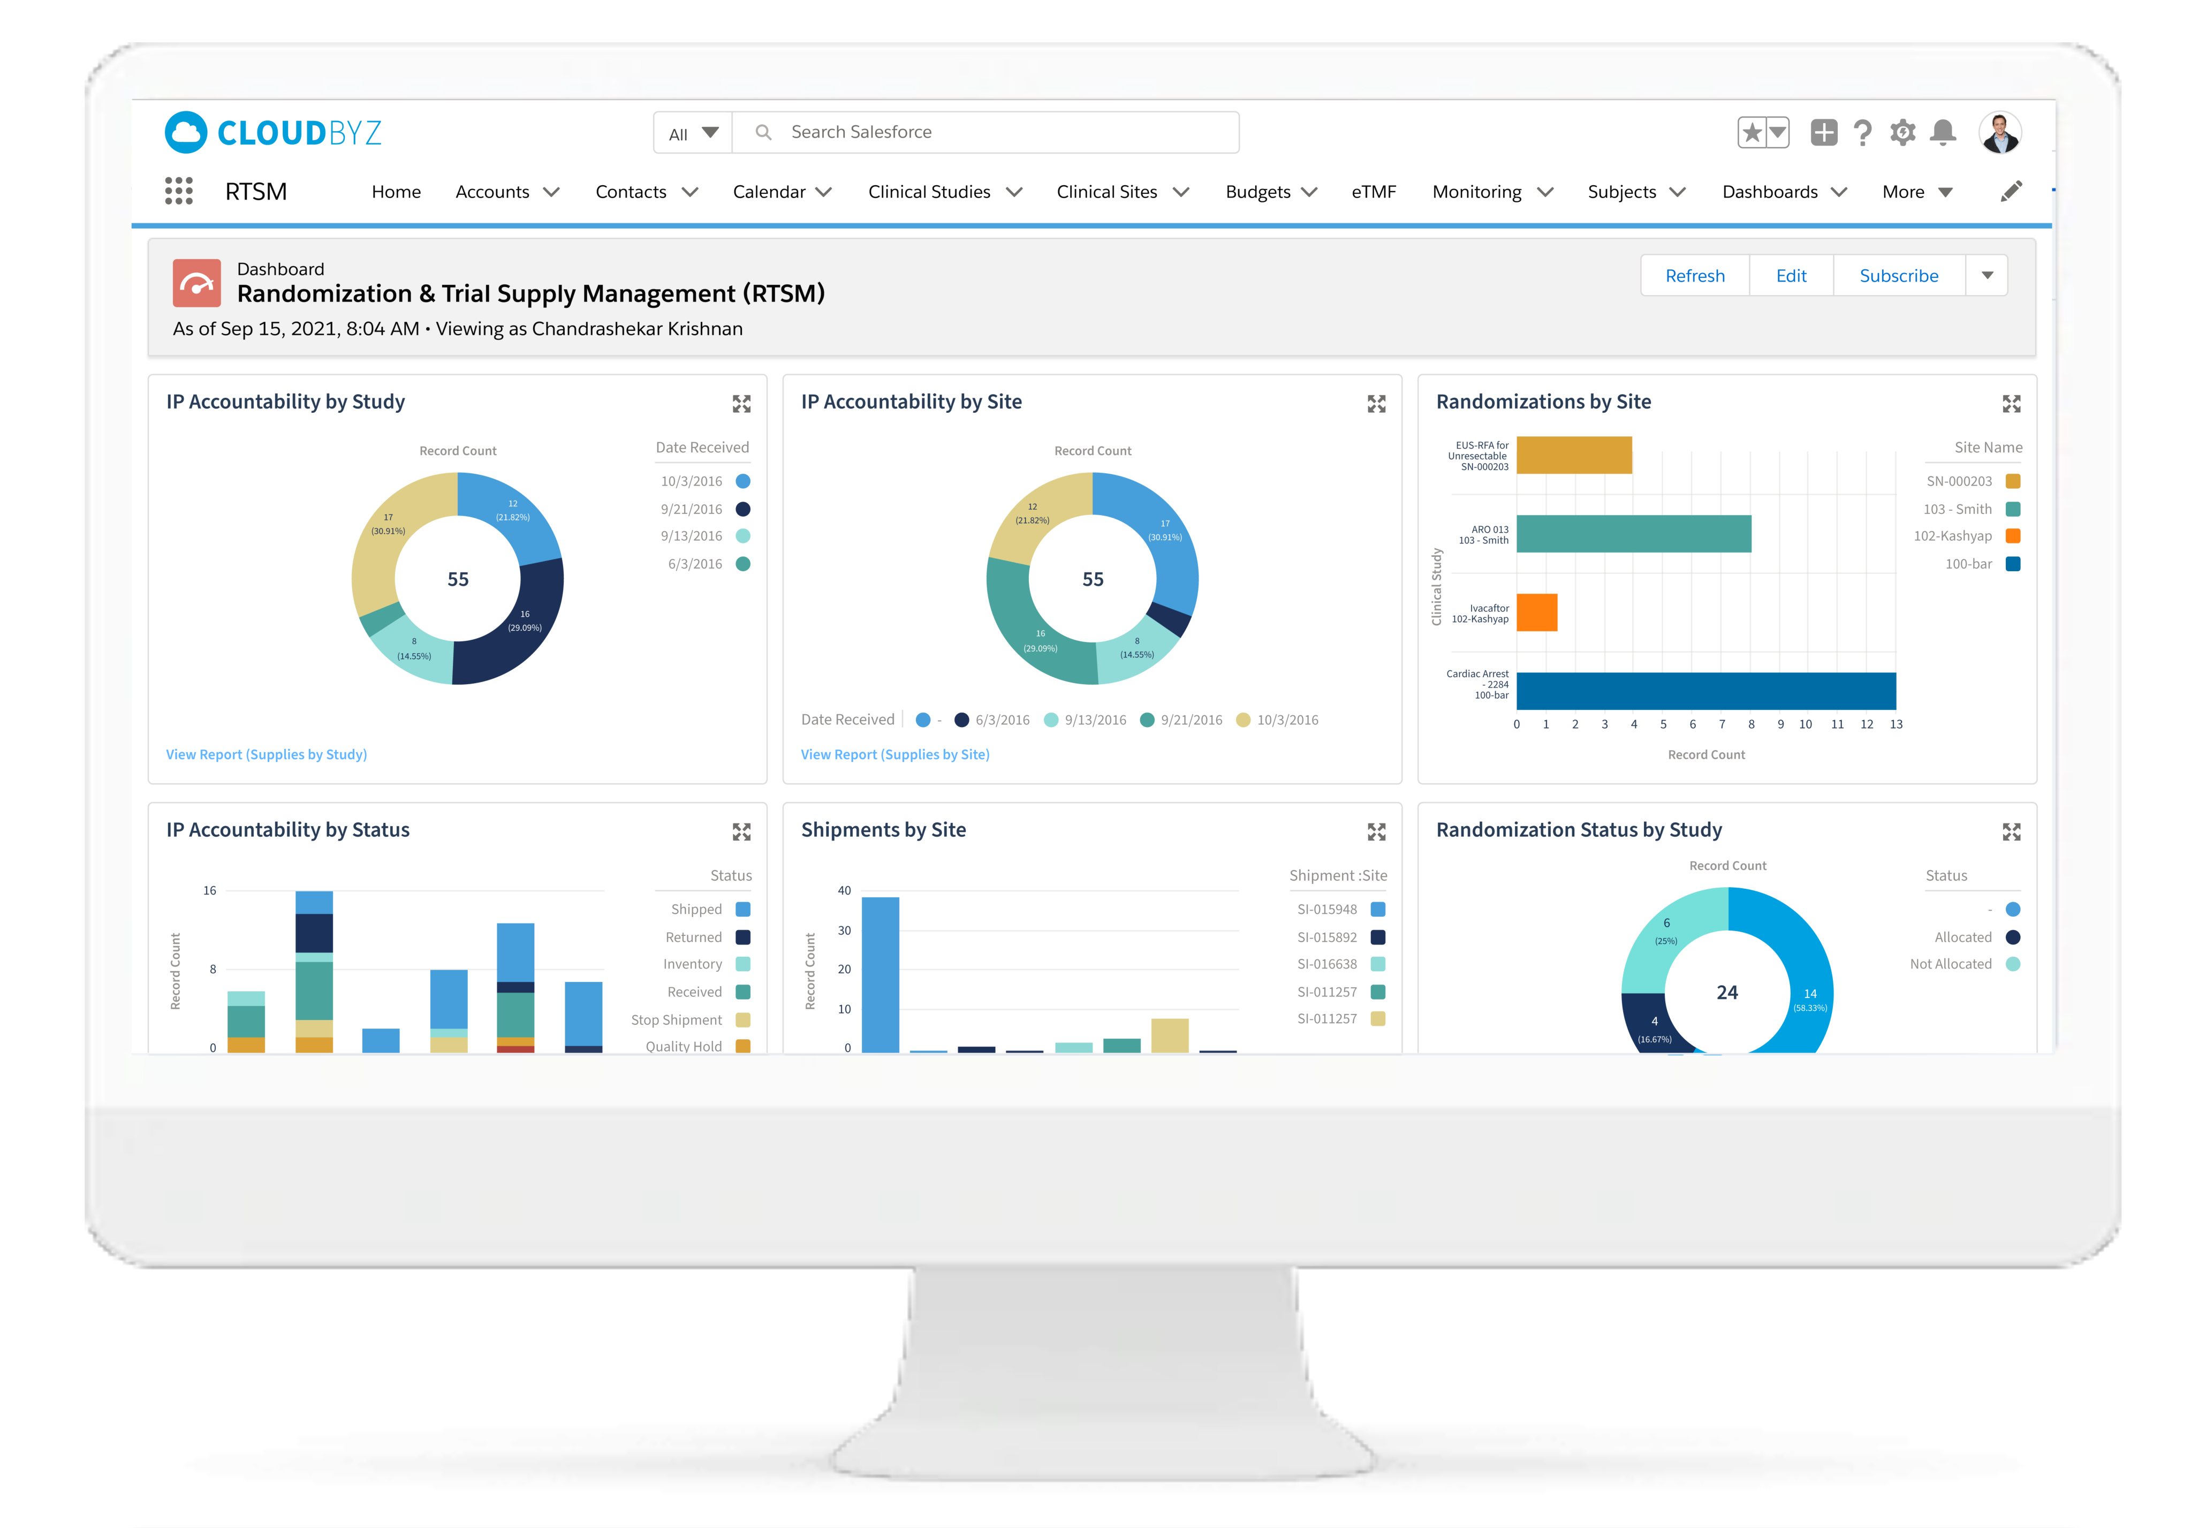2206x1528 pixels.
Task: Click the global Add plus icon
Action: [1823, 132]
